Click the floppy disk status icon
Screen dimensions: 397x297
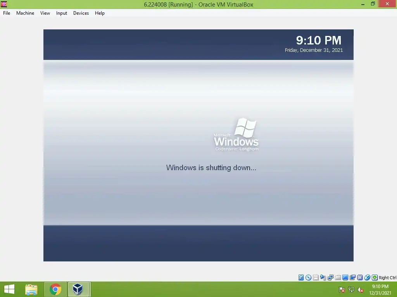click(x=316, y=278)
